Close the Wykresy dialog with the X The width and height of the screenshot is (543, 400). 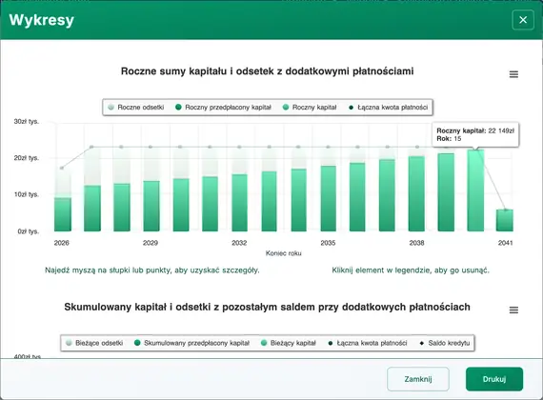coord(523,20)
